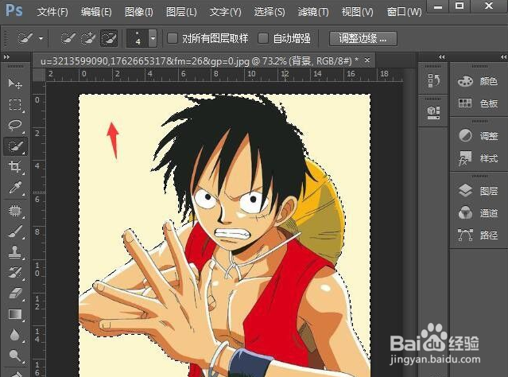Enable 自动增强 checkbox

263,38
